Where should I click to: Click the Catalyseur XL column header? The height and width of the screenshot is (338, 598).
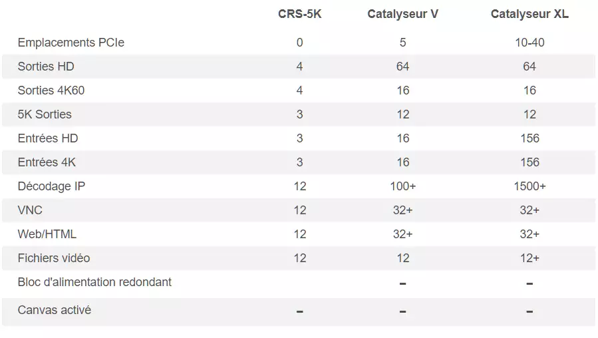click(529, 14)
